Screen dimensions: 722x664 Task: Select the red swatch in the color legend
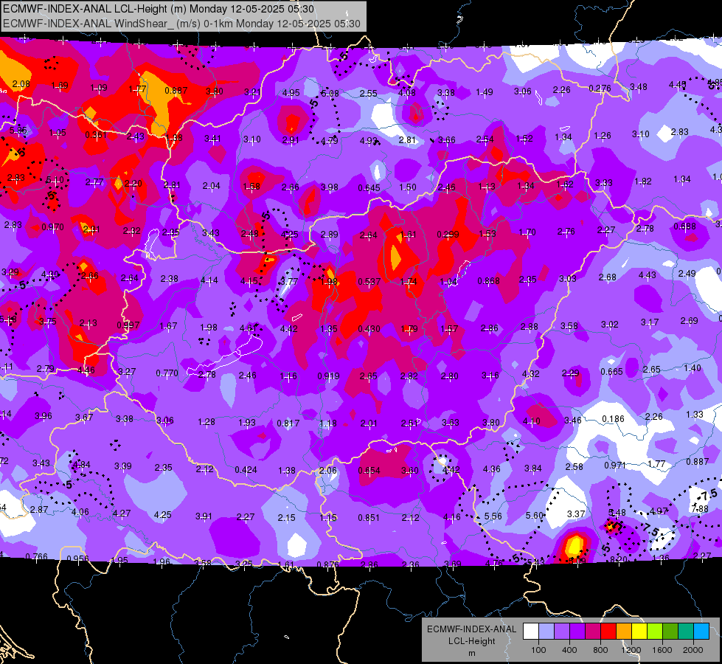(608, 631)
